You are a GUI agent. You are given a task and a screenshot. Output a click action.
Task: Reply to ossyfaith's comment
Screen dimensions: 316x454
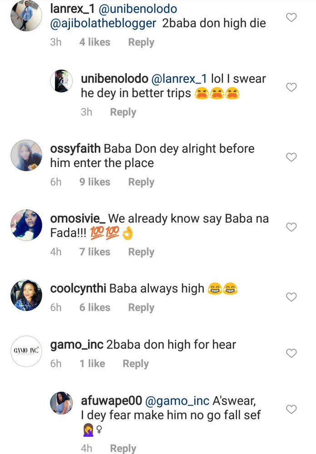(x=141, y=182)
